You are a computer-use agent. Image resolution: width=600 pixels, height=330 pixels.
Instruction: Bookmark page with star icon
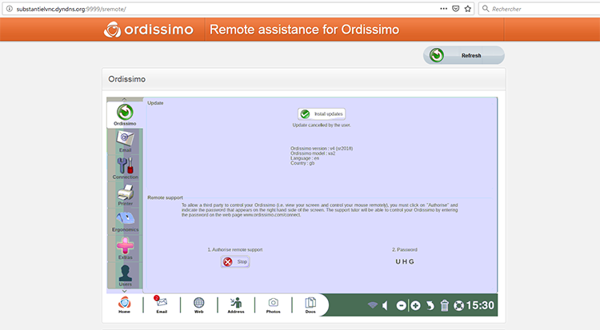point(468,9)
